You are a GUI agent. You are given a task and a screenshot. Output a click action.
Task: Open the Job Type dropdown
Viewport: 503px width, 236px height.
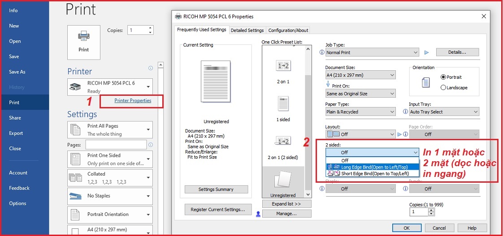(x=372, y=52)
